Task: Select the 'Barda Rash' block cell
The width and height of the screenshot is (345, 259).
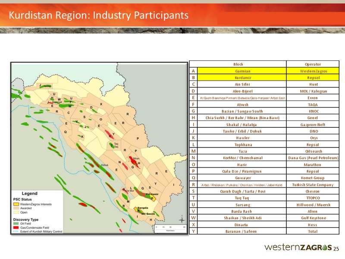Action: [242, 211]
